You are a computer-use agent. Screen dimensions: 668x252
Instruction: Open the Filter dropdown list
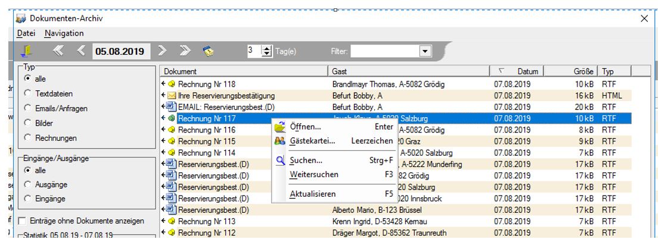(425, 52)
